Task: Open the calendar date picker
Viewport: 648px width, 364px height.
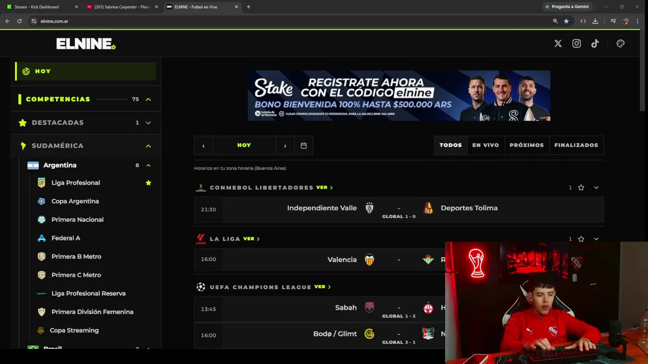Action: point(304,146)
